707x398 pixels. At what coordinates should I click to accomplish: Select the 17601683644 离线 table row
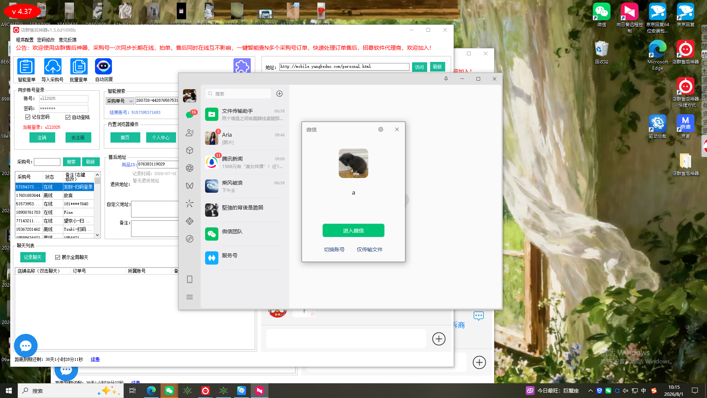pos(54,195)
